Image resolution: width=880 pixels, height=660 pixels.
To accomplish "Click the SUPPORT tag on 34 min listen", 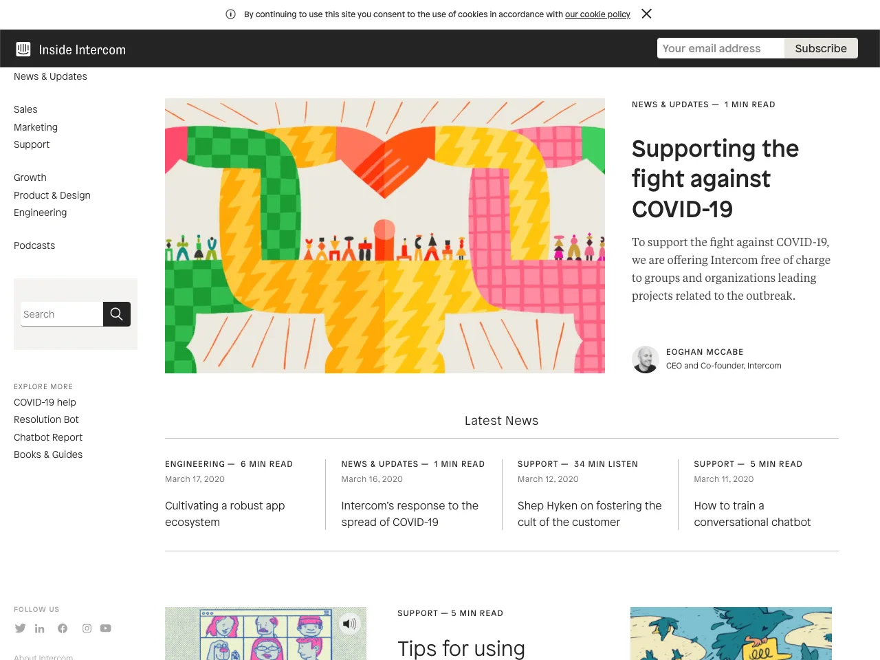I will click(x=538, y=464).
